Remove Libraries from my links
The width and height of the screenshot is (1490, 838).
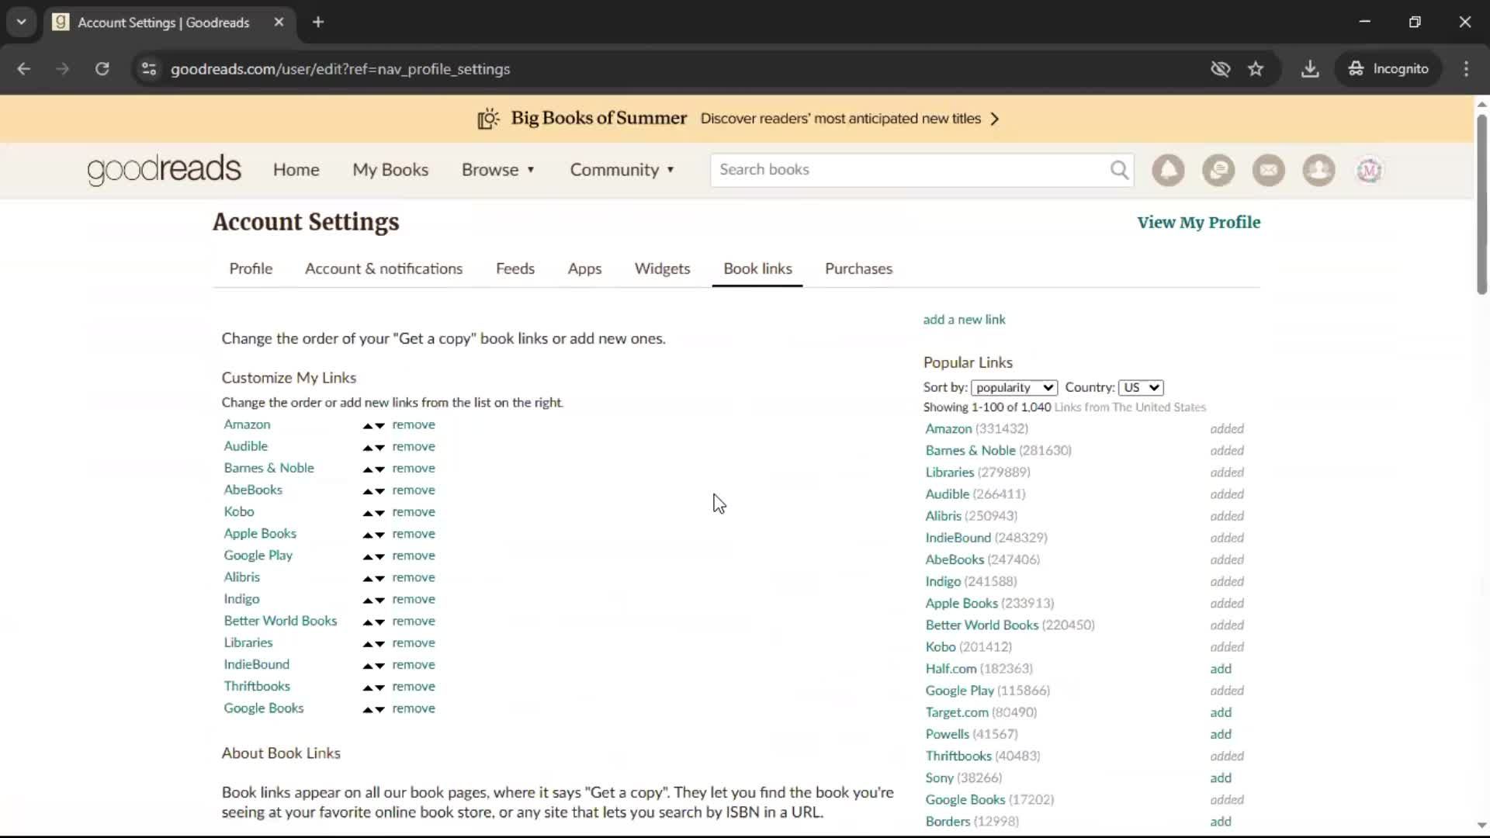414,643
